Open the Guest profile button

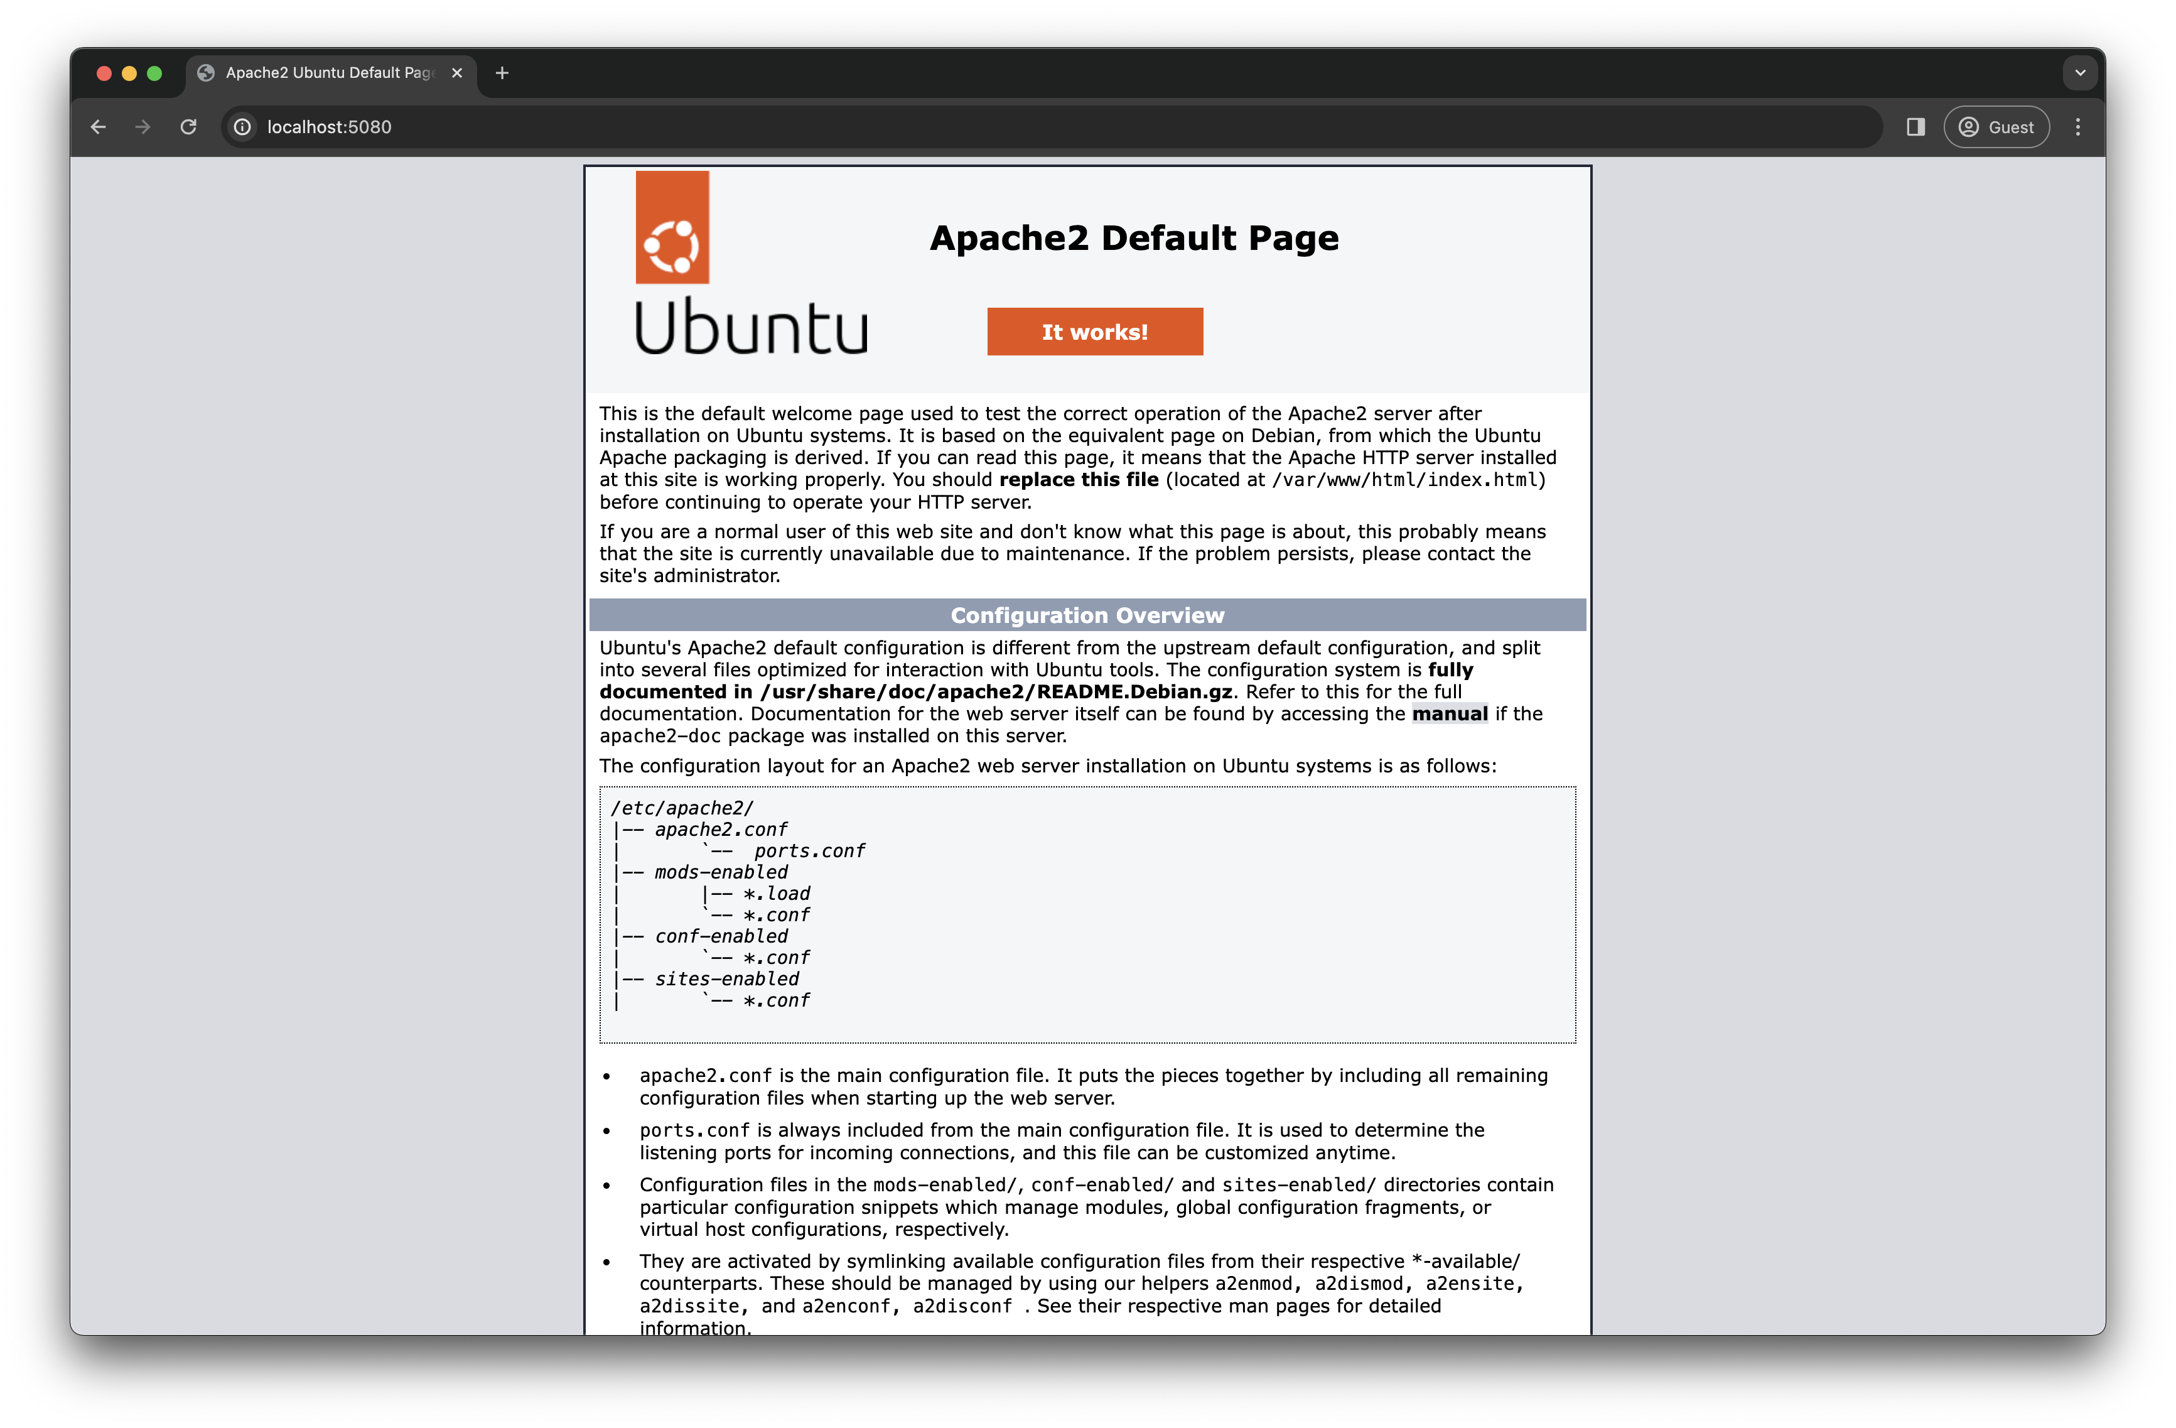tap(1996, 127)
